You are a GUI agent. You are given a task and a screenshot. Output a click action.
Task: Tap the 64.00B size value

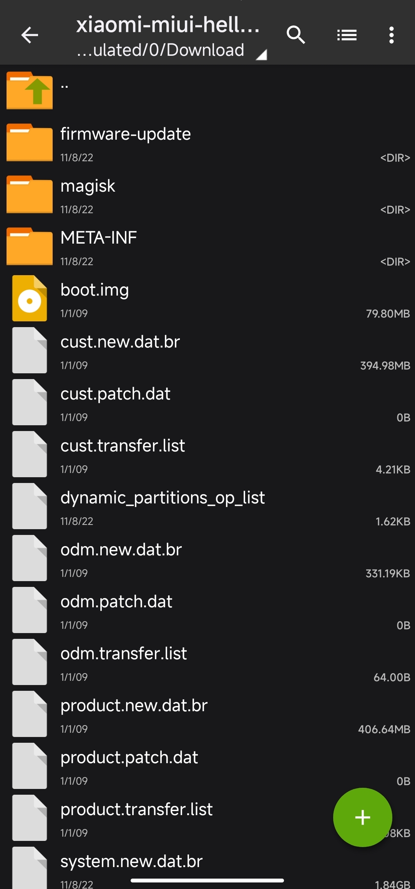392,677
